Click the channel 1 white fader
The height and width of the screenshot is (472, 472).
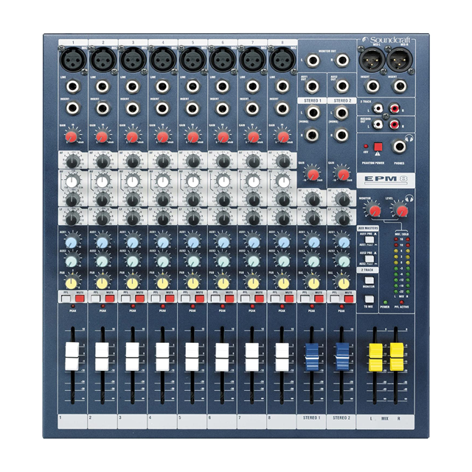[72, 356]
